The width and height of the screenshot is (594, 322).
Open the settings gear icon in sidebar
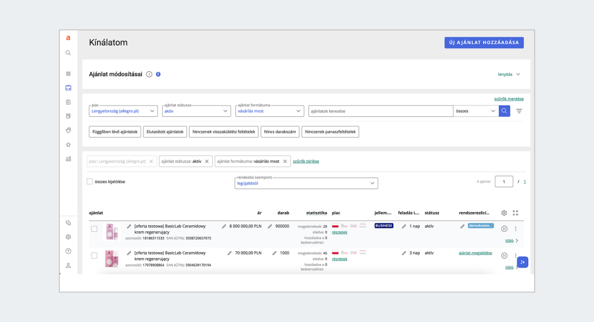tap(68, 237)
